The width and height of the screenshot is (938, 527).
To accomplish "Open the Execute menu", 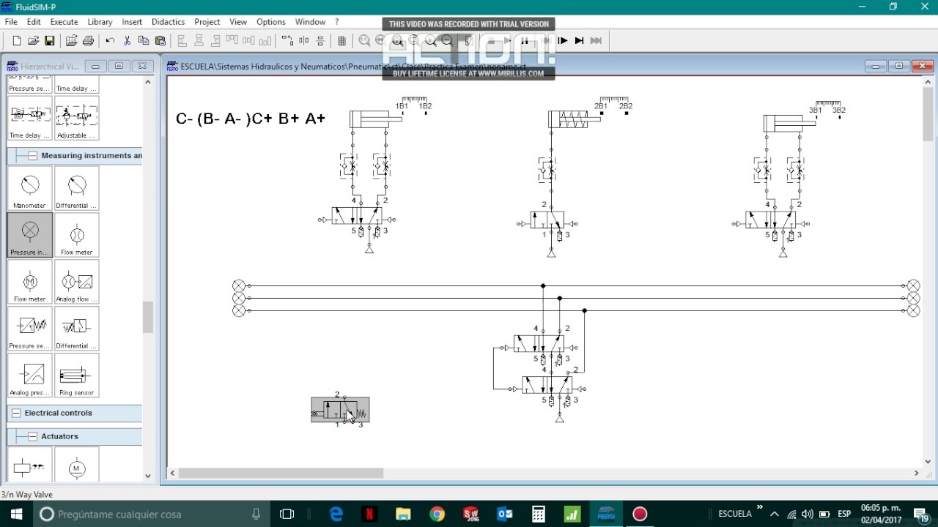I will (64, 22).
